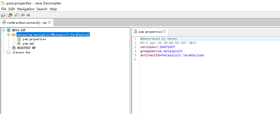Image resolution: width=280 pixels, height=114 pixels.
Task: Open the Navigation menu
Action: (x=26, y=9)
